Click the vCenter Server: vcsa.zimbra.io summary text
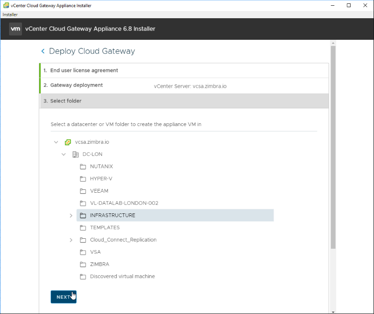 coord(190,86)
